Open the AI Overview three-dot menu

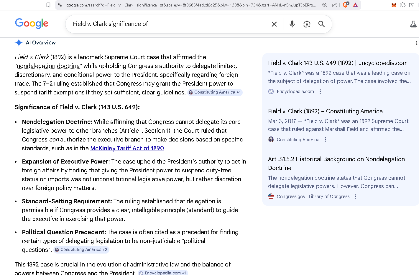pyautogui.click(x=416, y=43)
